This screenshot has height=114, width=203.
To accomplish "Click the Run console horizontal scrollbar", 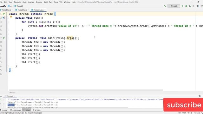I will tap(68, 108).
